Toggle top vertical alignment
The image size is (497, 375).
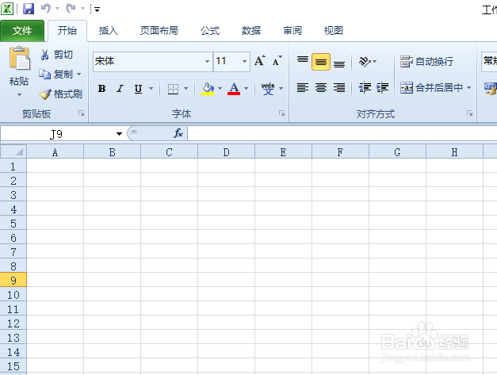(303, 62)
